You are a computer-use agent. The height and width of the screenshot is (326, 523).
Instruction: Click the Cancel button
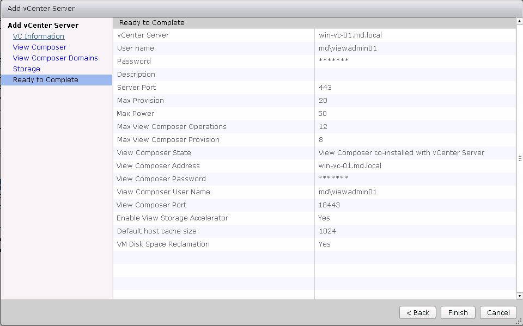498,312
